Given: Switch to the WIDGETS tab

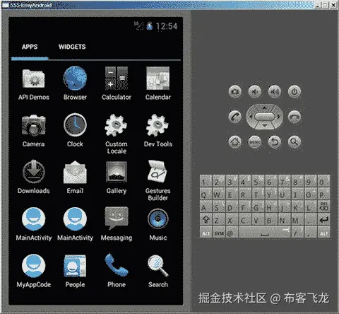Looking at the screenshot, I should 72,47.
